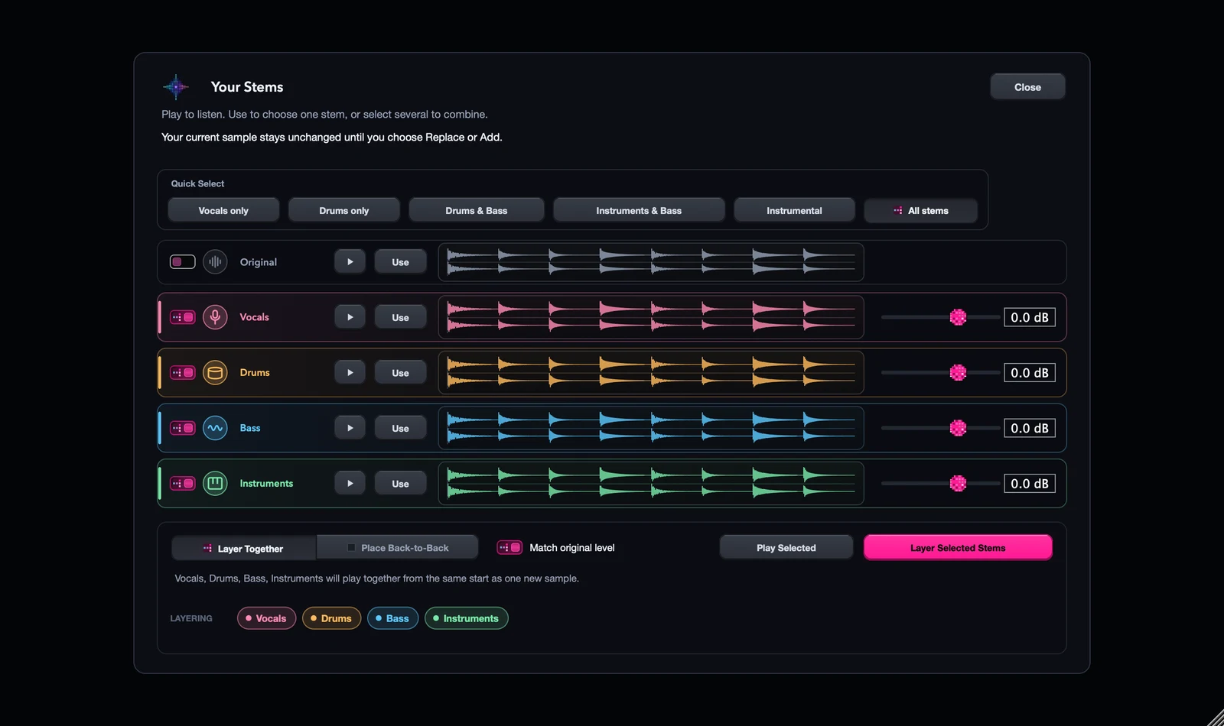Toggle the Vocals stem selection switch
This screenshot has height=726, width=1224.
pos(182,317)
